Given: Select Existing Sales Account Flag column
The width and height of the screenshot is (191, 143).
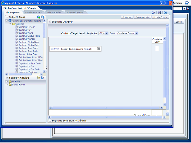Looking at the screenshot, I should 31,57.
